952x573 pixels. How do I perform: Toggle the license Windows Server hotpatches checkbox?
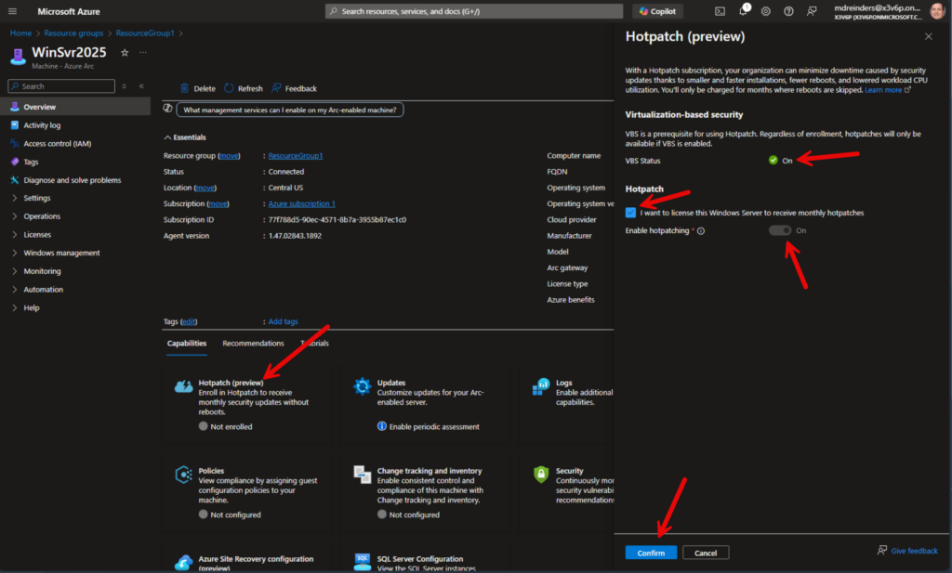point(631,213)
